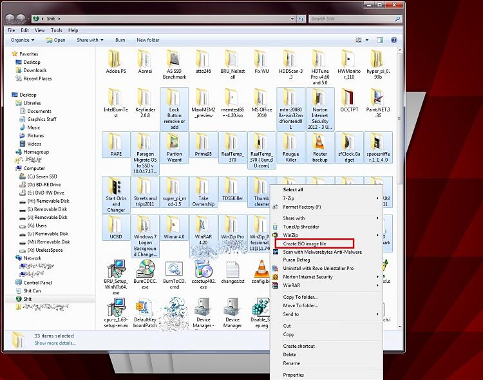Open the File menu
This screenshot has width=483, height=380.
[x=11, y=30]
